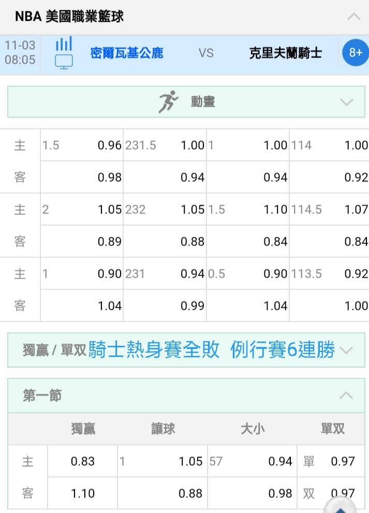Pick first quarter away 獨贏 odds 1.10
369x513 pixels.
coord(82,493)
